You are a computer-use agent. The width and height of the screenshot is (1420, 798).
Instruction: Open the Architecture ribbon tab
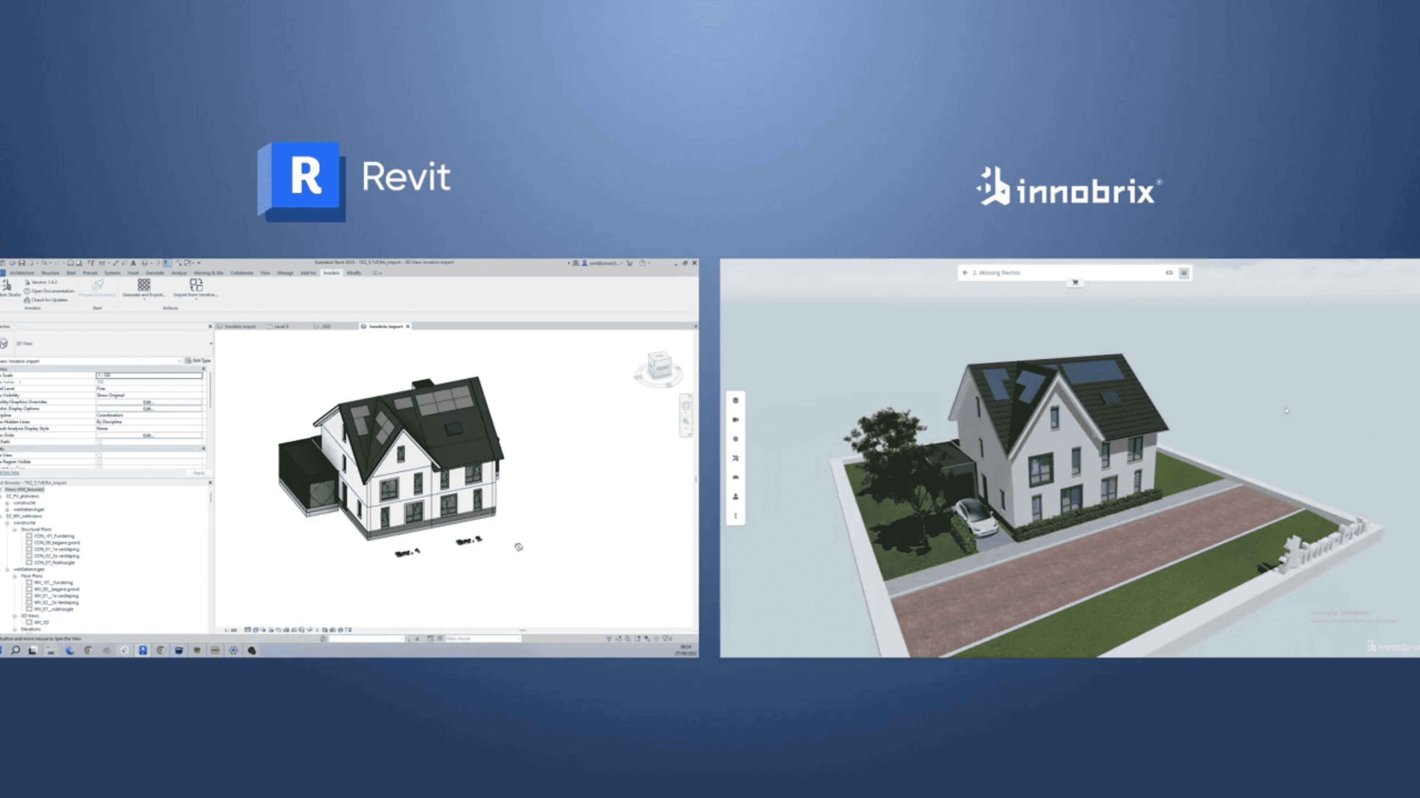point(22,273)
